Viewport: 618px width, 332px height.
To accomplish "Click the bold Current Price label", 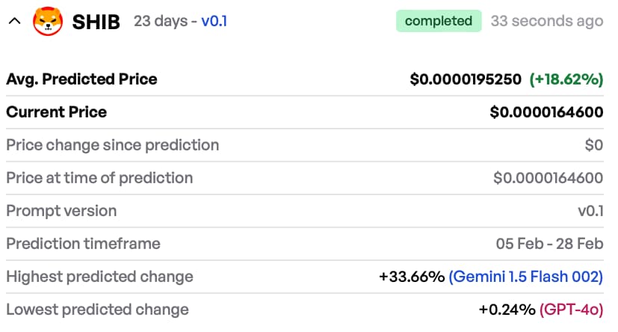I will 56,112.
